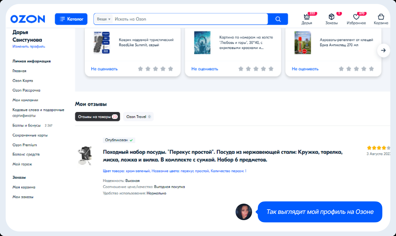Click the next arrow of the product carousel

click(x=383, y=50)
